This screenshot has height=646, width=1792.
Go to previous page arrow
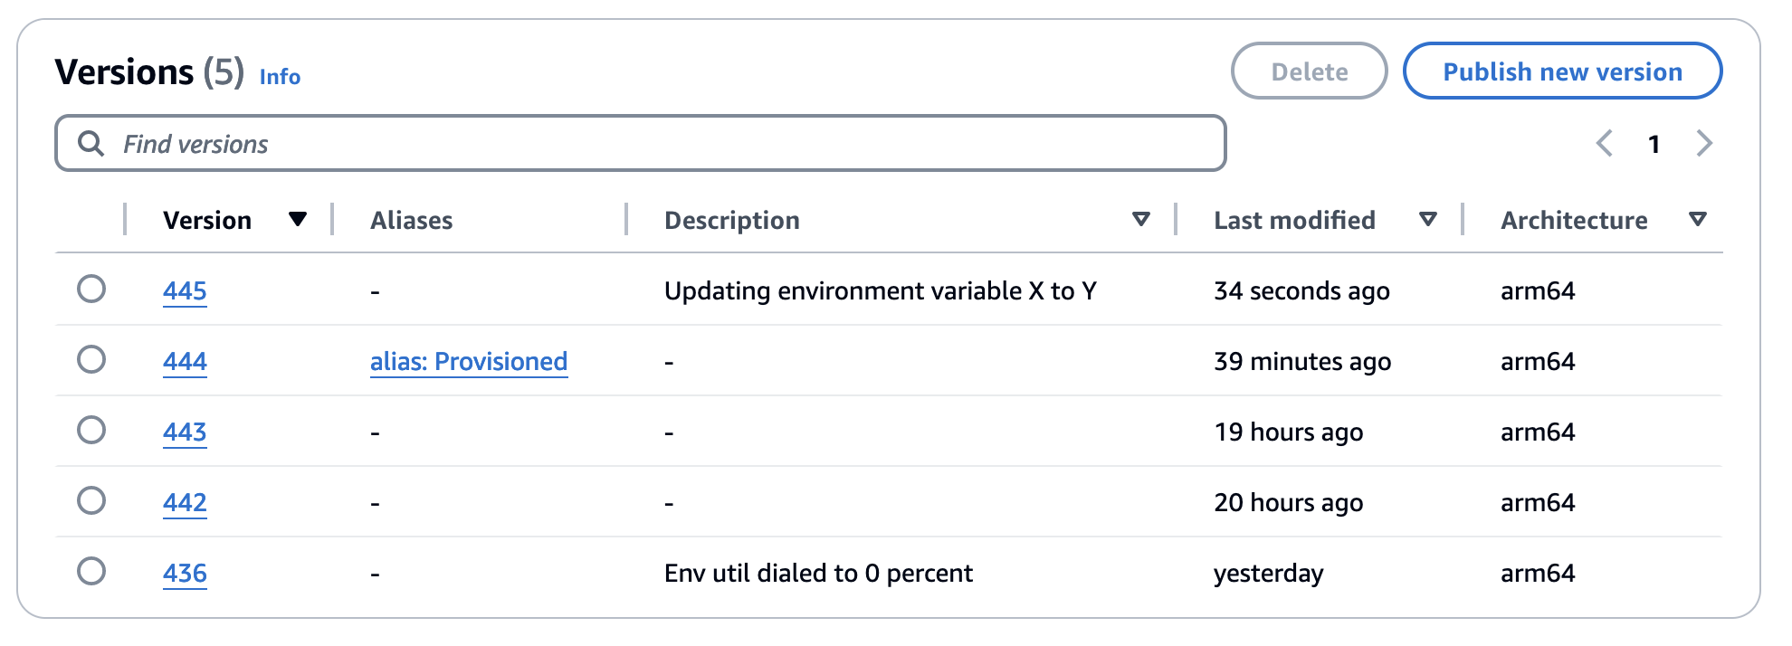point(1605,143)
